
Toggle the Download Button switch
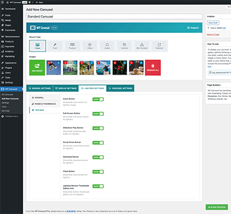[98, 157]
